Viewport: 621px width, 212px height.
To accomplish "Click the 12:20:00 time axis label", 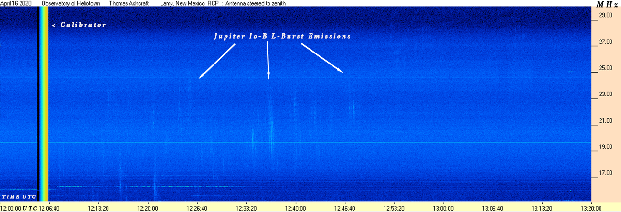I will click(147, 208).
